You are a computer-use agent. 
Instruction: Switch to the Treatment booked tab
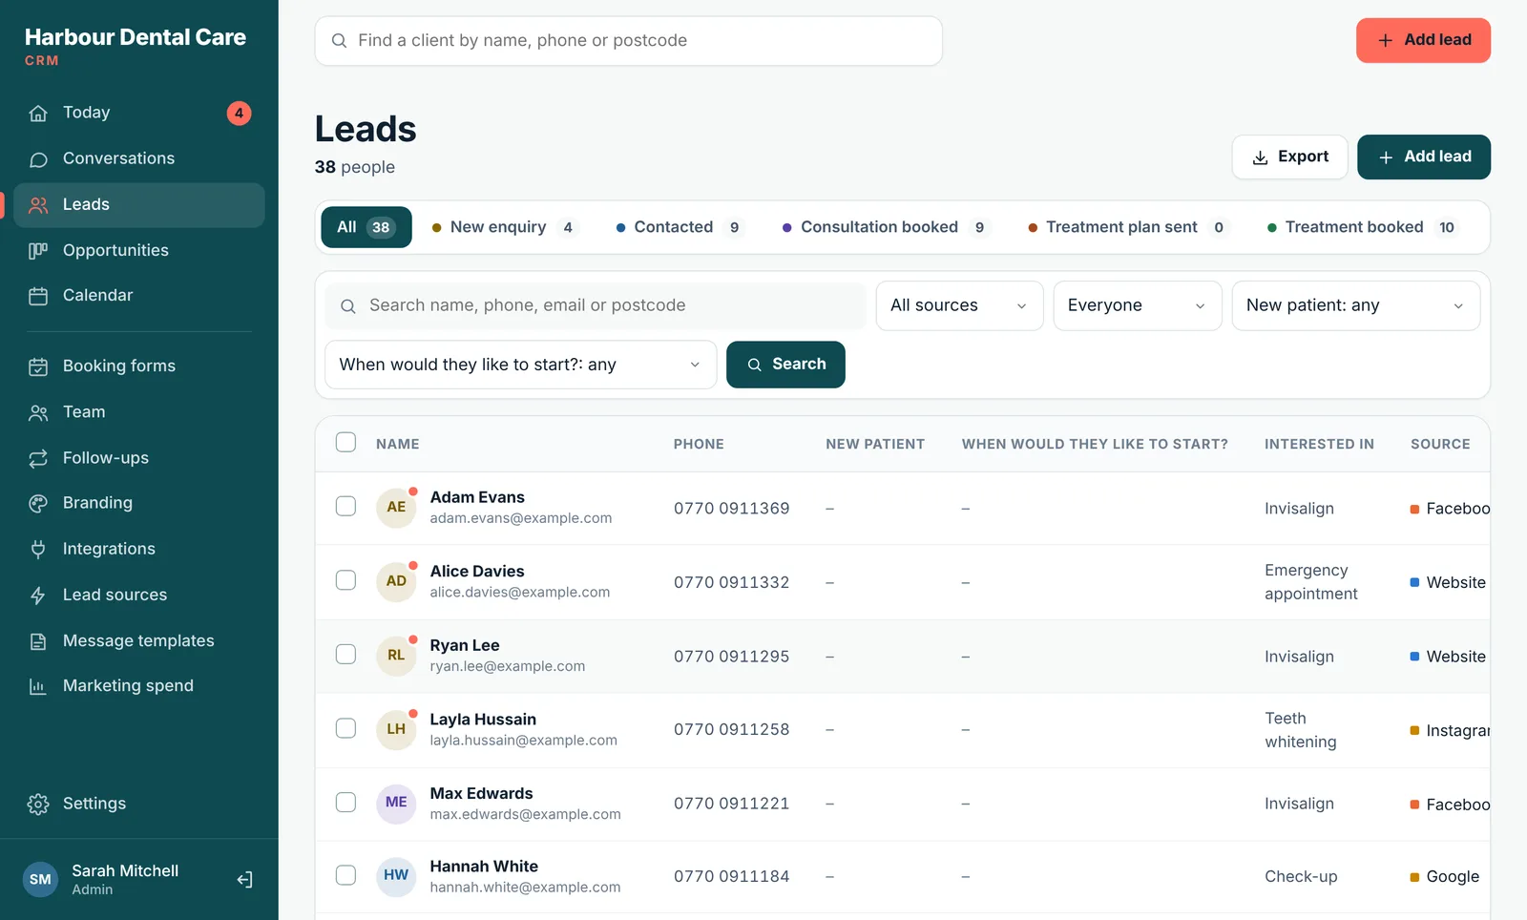click(1362, 227)
